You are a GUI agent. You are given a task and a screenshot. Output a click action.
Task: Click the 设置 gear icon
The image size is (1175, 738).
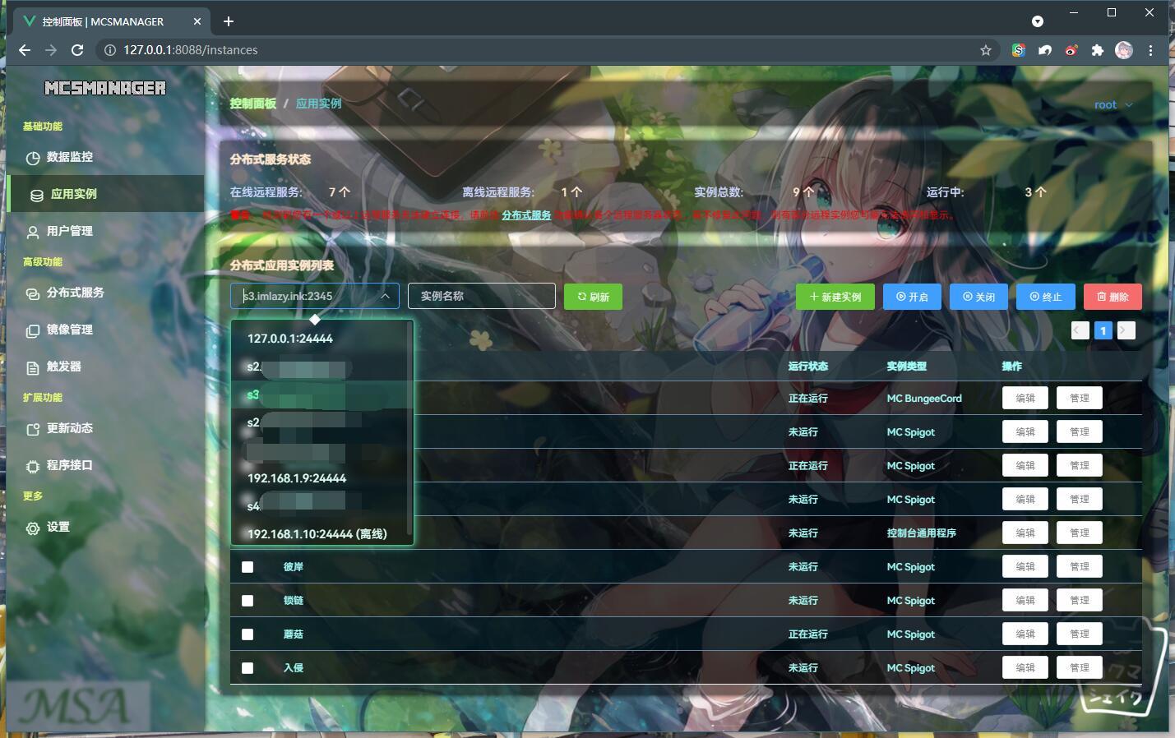tap(33, 528)
